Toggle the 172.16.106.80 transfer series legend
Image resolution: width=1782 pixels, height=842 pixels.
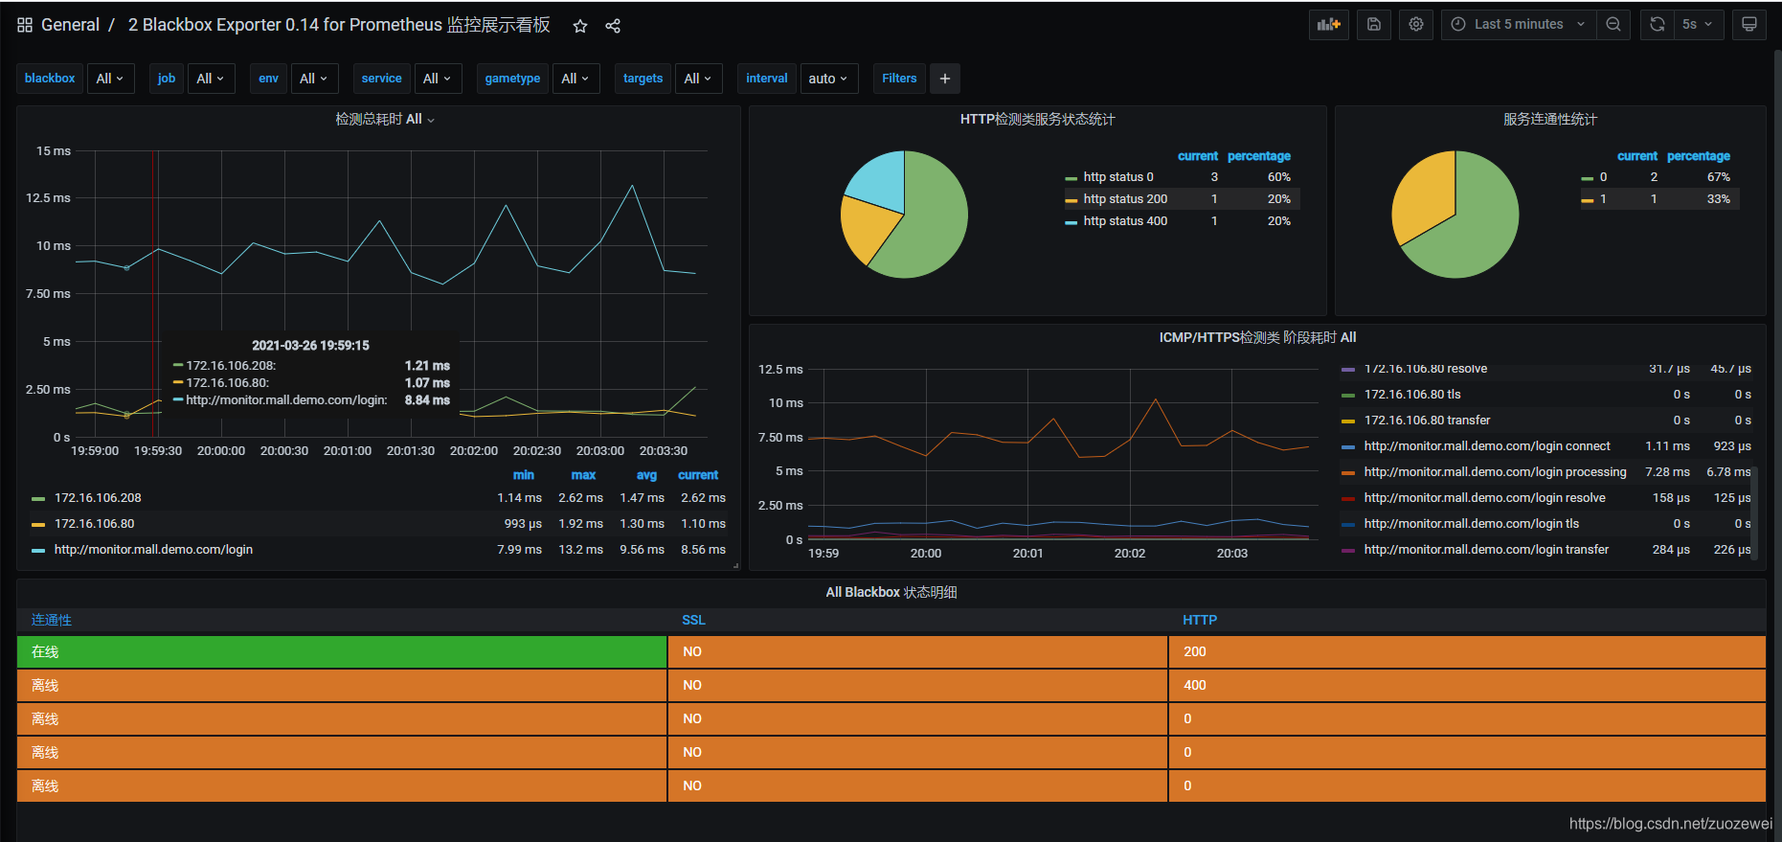coord(1427,421)
